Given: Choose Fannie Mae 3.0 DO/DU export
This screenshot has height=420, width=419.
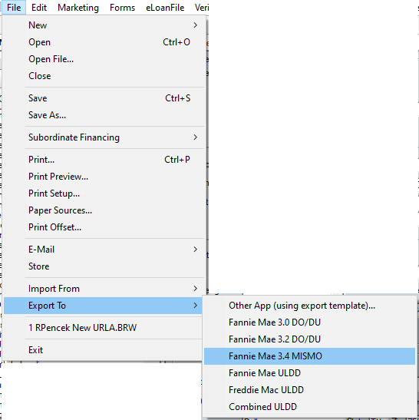Looking at the screenshot, I should 309,322.
